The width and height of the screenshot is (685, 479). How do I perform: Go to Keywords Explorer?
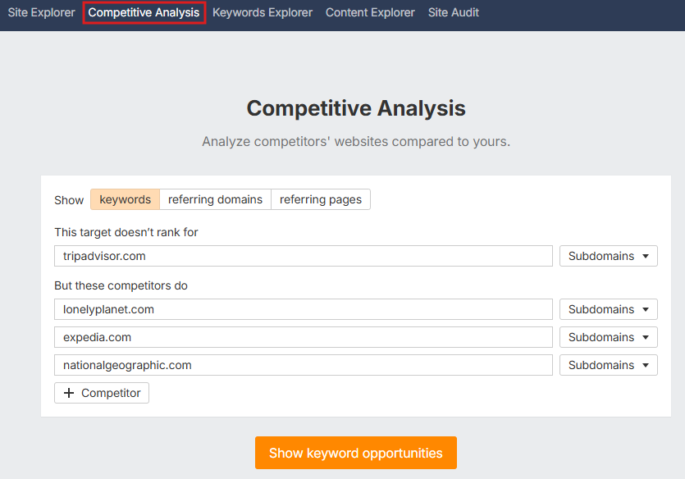click(x=263, y=12)
